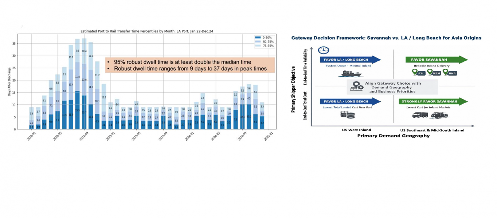The image size is (497, 218).
Task: Click the green FAVOR SAVANNAH arrow
Action: coord(437,60)
